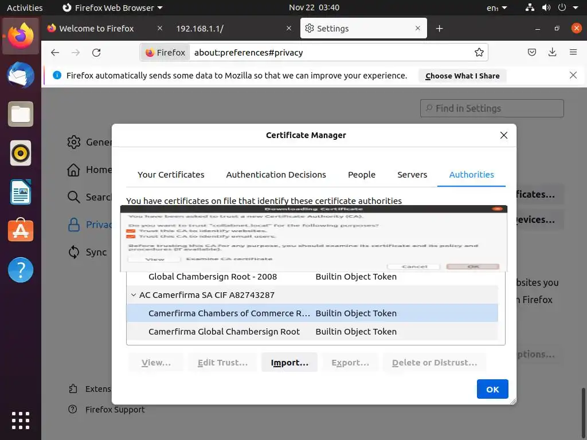Open Firefox from the Ubuntu dock
587x440 pixels.
pyautogui.click(x=21, y=36)
